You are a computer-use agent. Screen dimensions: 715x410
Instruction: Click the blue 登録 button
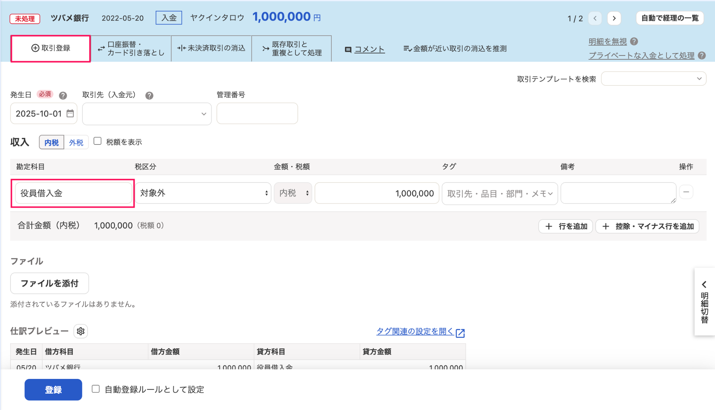[53, 389]
